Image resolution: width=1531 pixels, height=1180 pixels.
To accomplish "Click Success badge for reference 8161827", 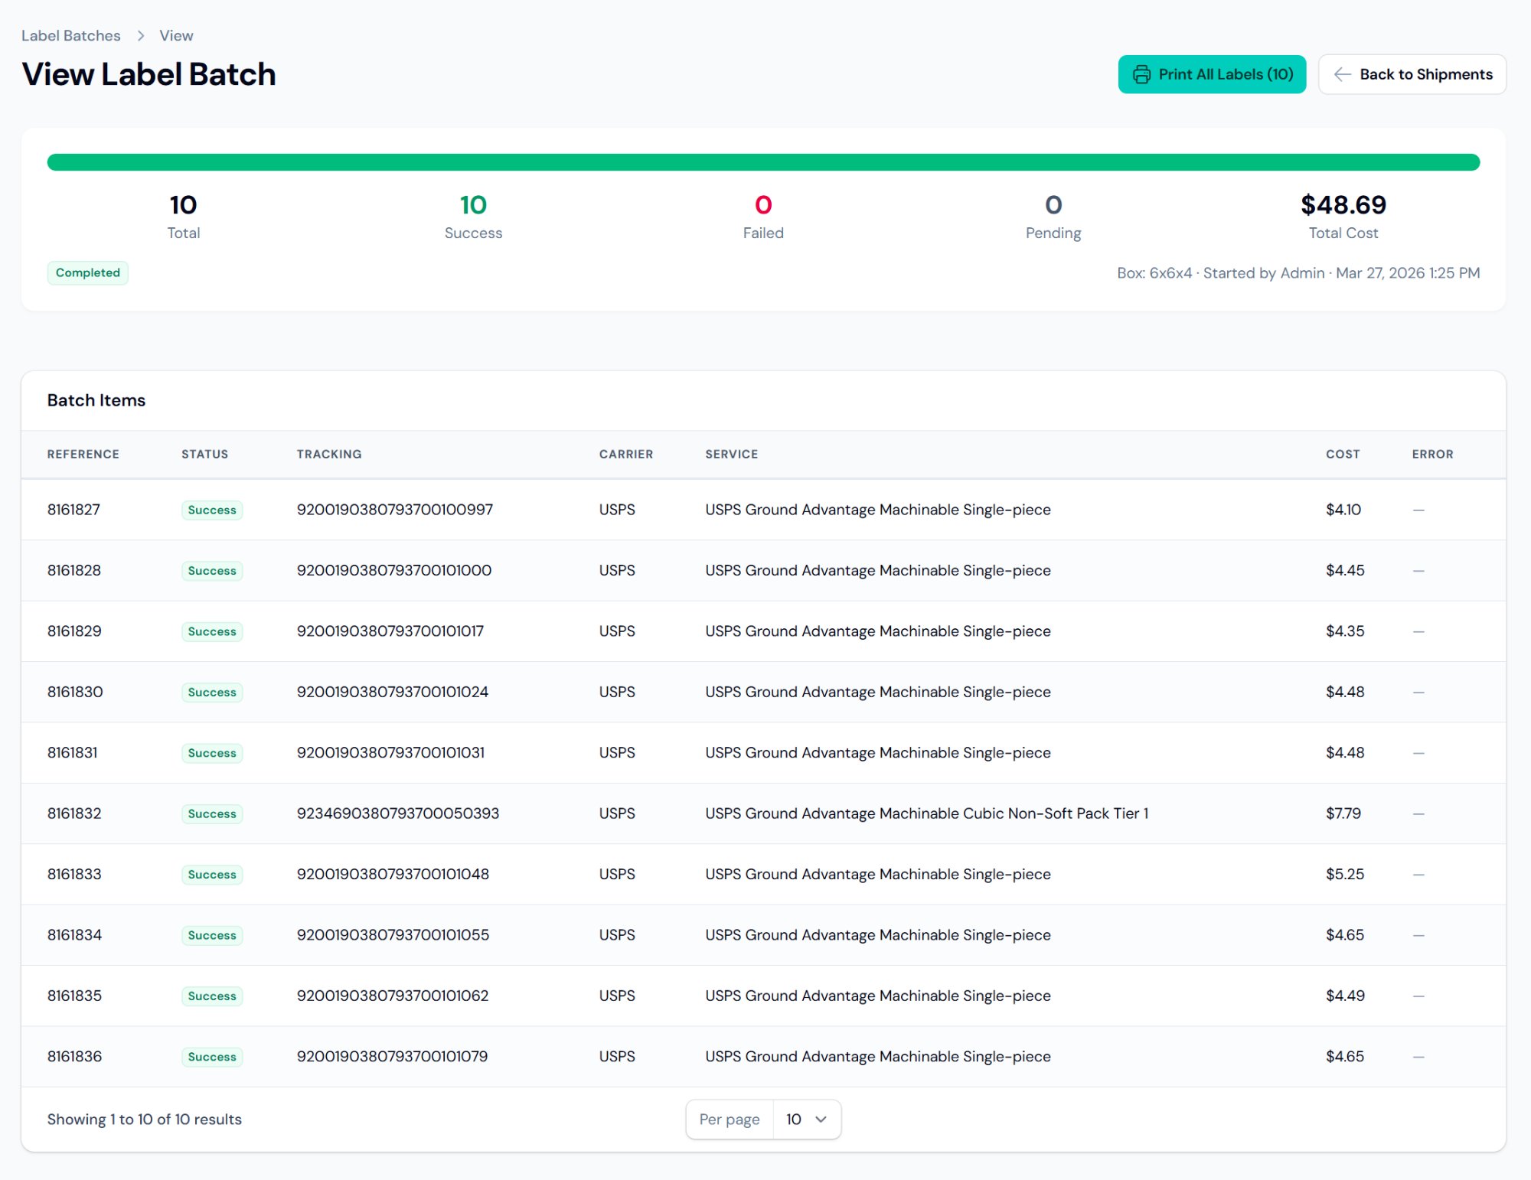I will [212, 510].
